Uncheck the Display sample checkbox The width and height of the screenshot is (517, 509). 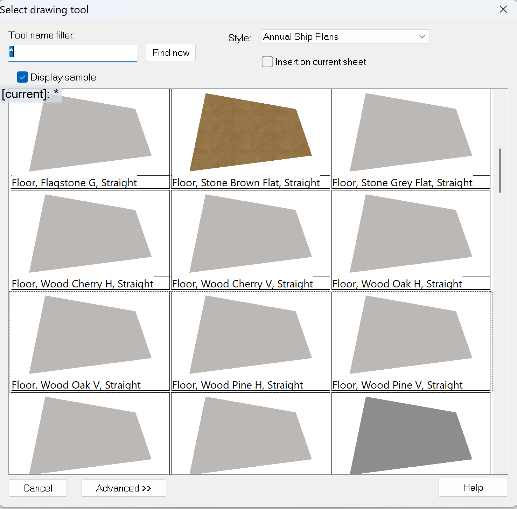click(x=22, y=77)
